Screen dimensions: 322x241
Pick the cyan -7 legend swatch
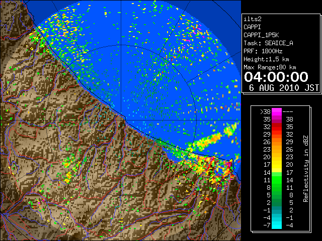coord(277,225)
